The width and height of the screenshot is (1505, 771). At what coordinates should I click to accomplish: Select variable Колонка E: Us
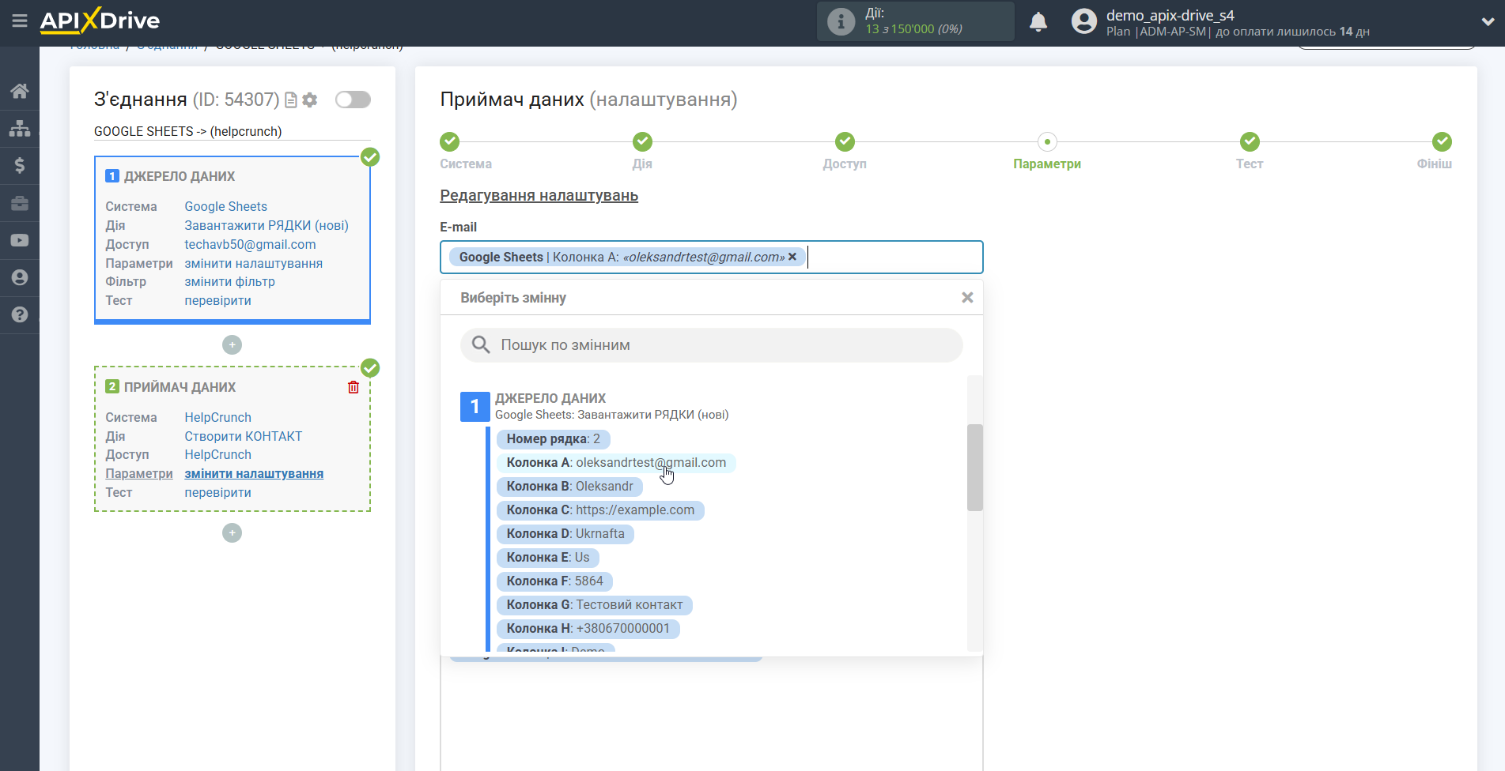tap(548, 558)
